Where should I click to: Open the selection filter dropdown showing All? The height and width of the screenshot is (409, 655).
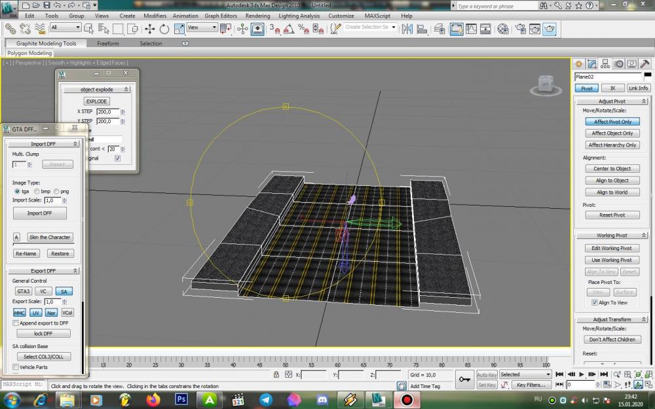pyautogui.click(x=65, y=27)
